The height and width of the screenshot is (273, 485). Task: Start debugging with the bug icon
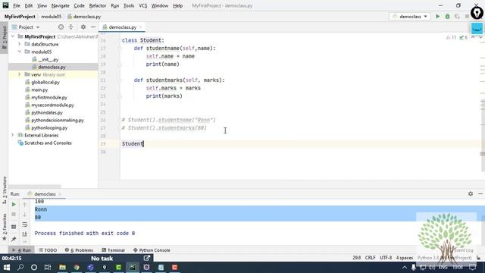click(x=447, y=17)
